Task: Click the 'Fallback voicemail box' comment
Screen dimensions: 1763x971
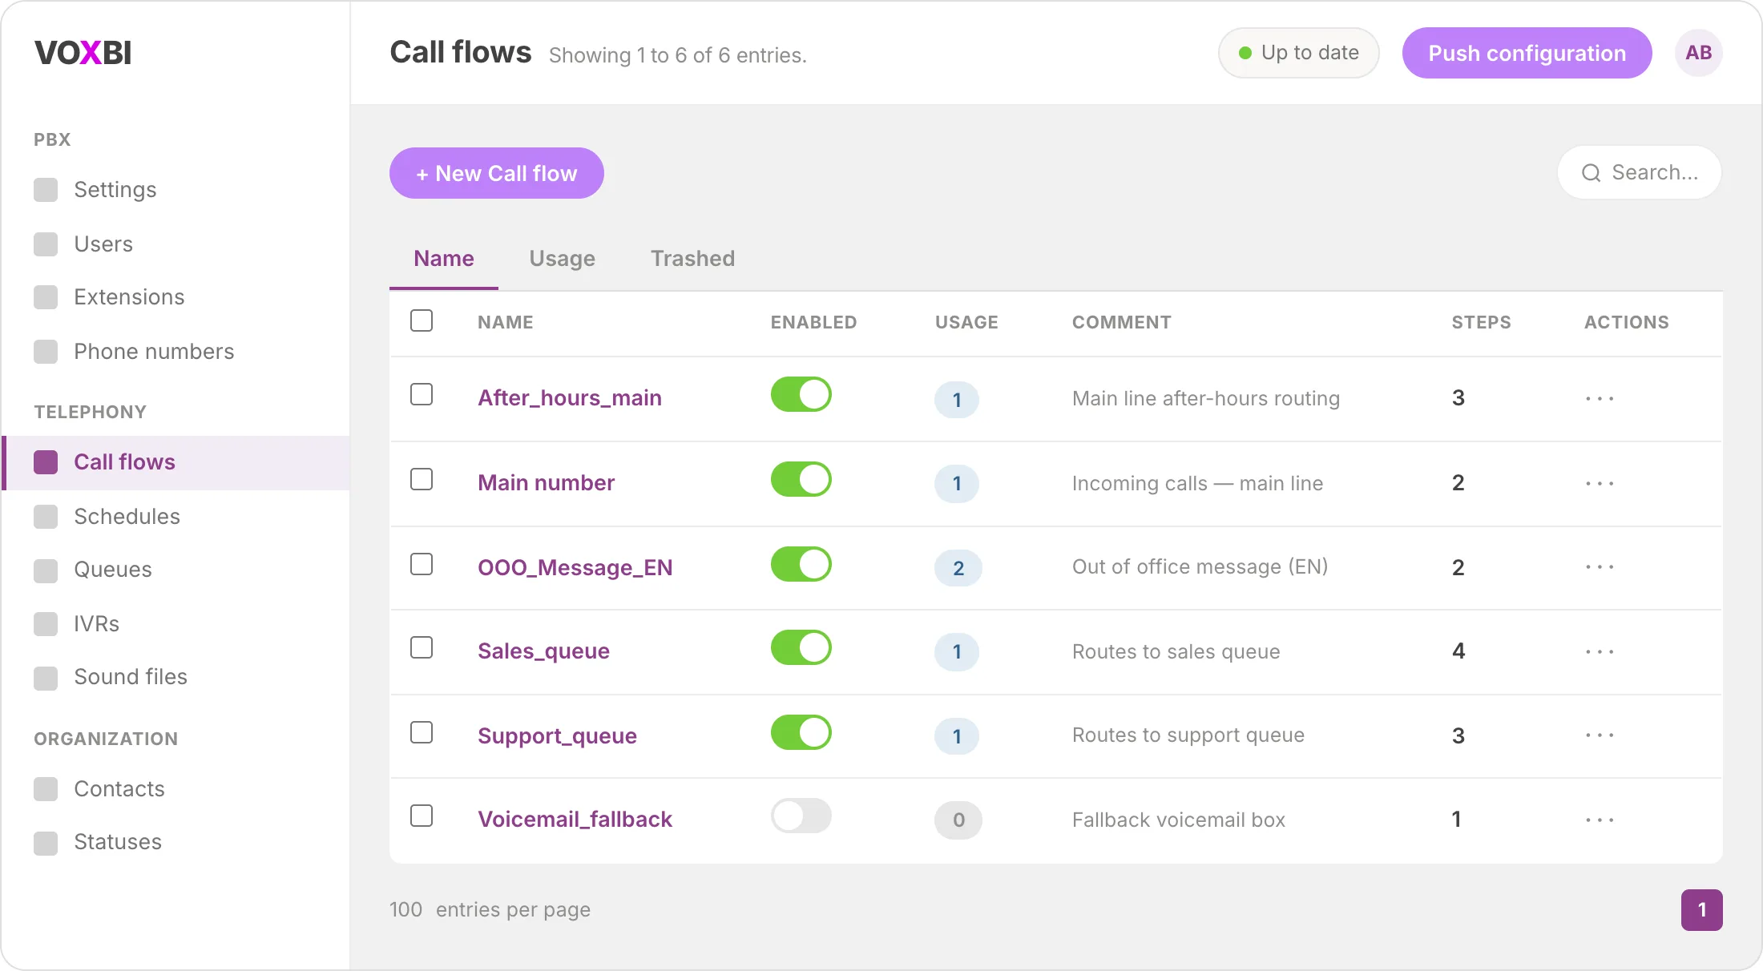Action: pyautogui.click(x=1178, y=820)
